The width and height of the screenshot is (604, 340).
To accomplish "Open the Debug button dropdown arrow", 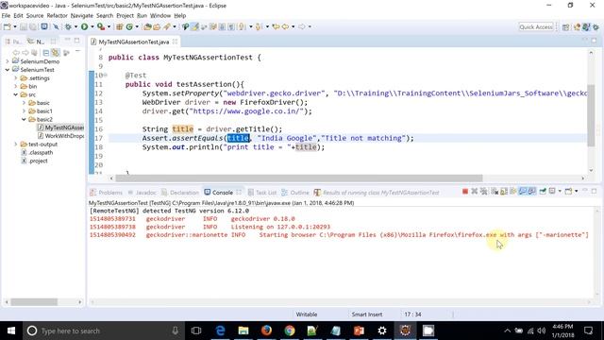I will (75, 26).
